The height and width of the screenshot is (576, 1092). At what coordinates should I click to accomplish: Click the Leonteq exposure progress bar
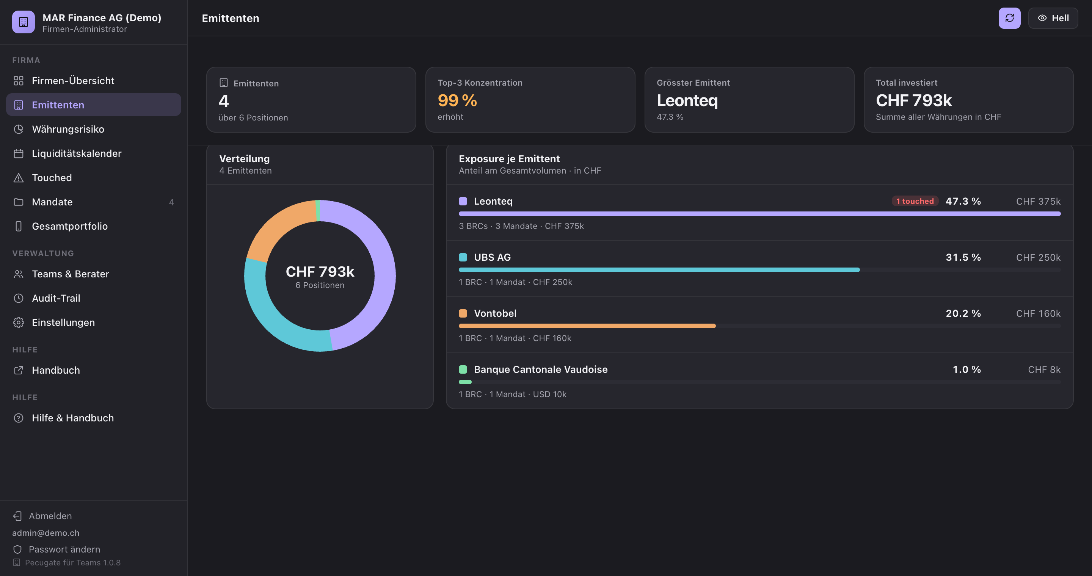759,214
